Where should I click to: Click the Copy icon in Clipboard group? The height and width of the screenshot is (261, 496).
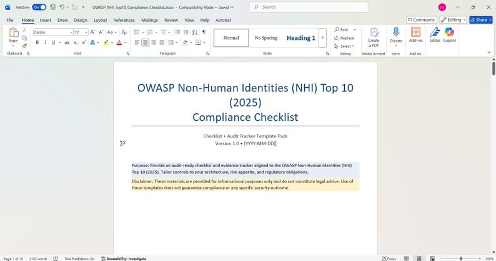coord(24,38)
